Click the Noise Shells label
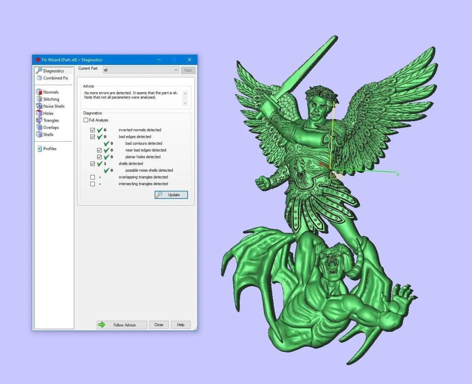The image size is (472, 384). tap(54, 106)
